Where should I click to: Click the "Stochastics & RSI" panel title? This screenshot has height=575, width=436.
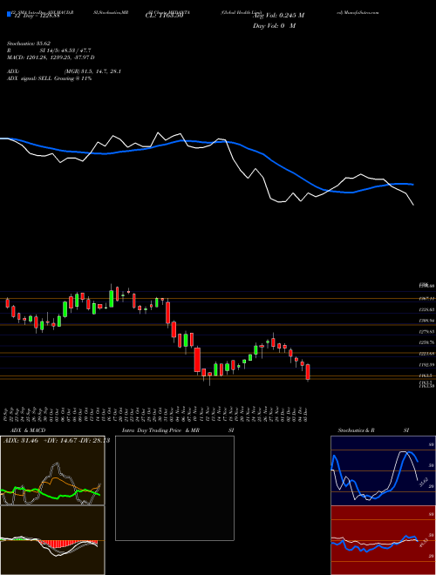(x=373, y=430)
